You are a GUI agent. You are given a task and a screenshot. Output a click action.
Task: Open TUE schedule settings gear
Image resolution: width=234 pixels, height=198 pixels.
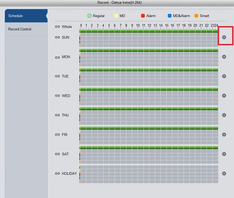pyautogui.click(x=224, y=76)
